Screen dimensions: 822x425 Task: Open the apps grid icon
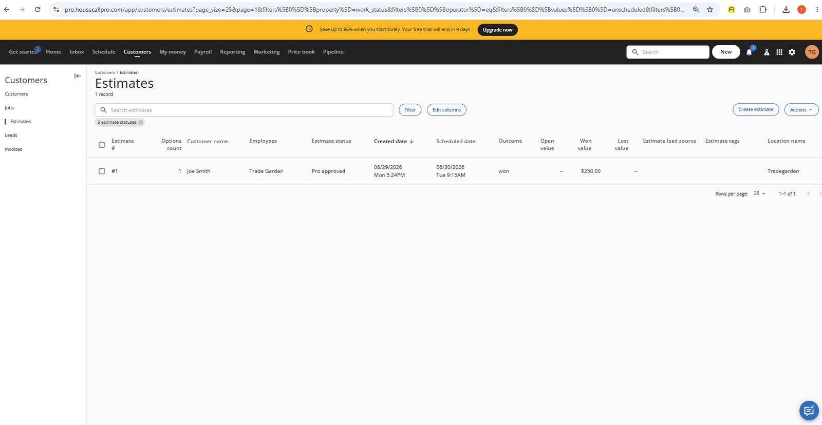[x=779, y=52]
